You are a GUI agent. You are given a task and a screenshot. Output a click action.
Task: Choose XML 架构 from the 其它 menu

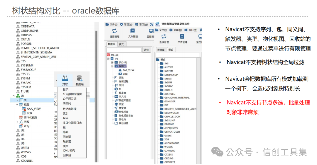[69, 151]
